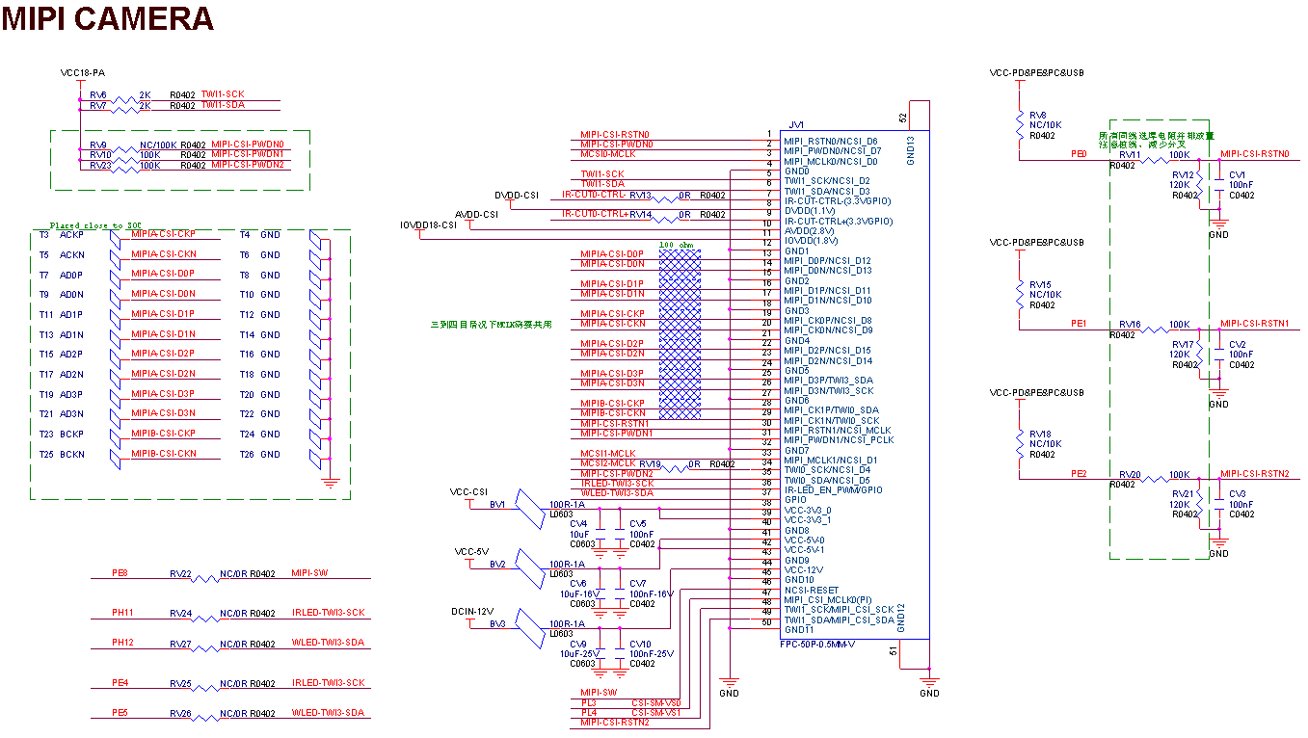
Task: Select the JV1 connector designator
Action: coord(795,125)
